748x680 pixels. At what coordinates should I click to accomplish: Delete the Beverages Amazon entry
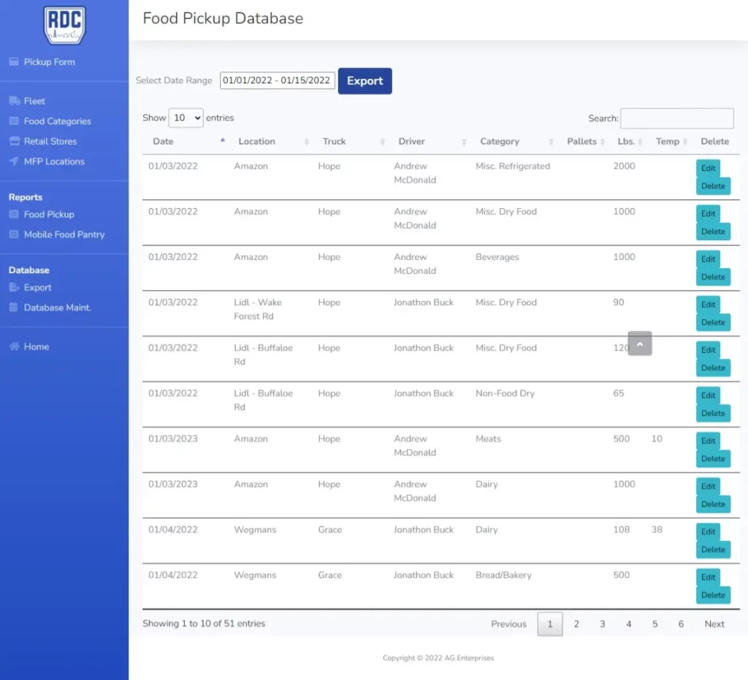tap(713, 277)
